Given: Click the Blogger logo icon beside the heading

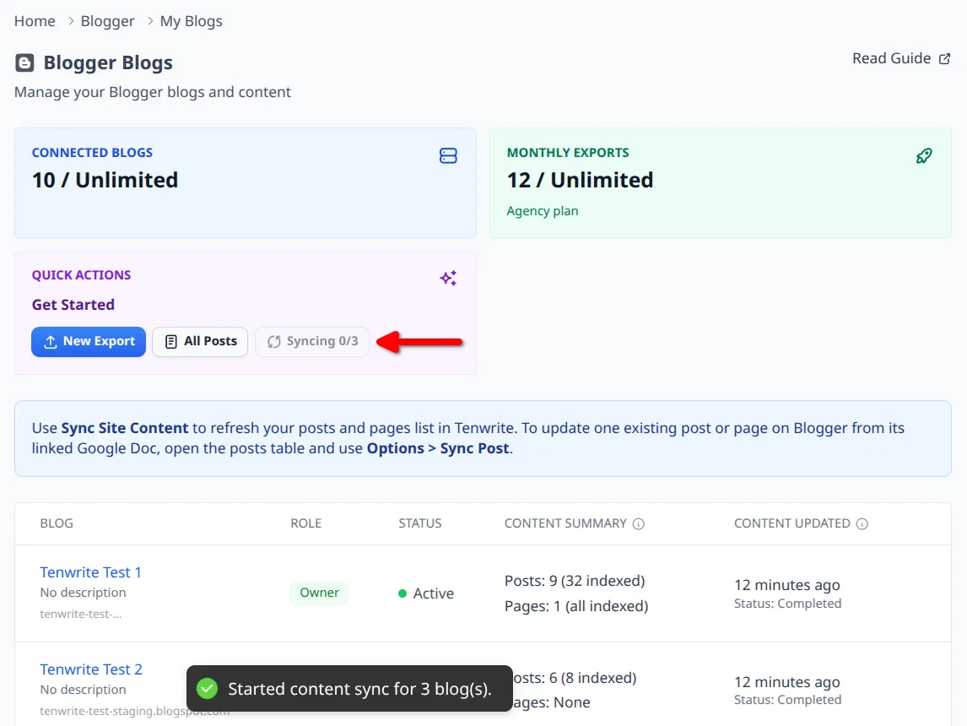Looking at the screenshot, I should click(x=24, y=63).
